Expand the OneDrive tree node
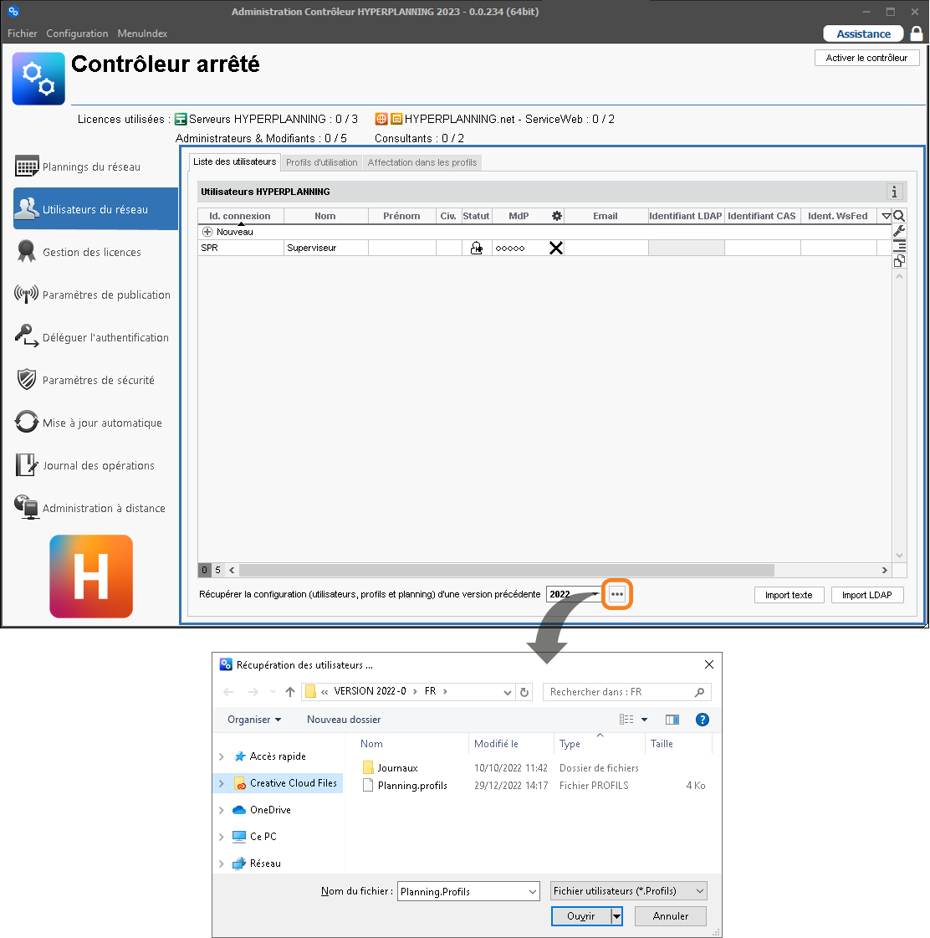The image size is (930, 938). coord(222,810)
